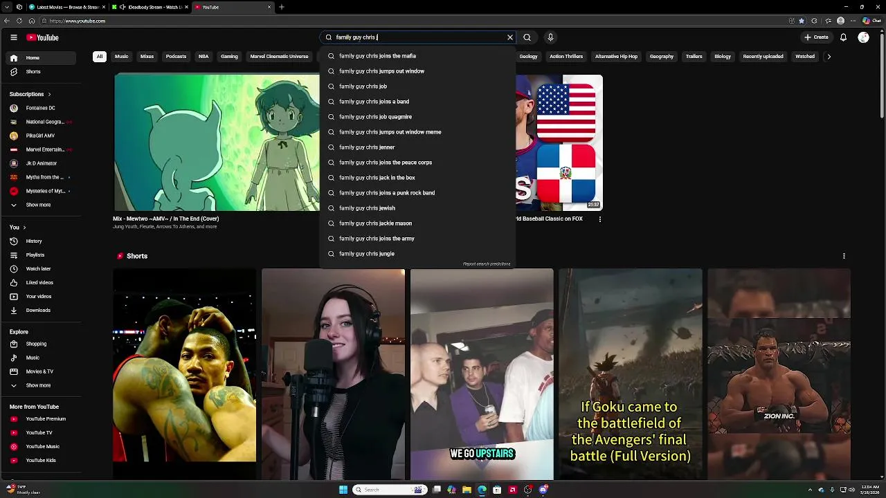Select the Alternative Hip Hop chip
The width and height of the screenshot is (886, 498).
point(616,57)
